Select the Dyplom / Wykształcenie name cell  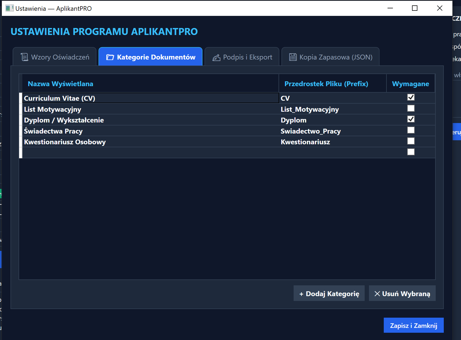[150, 120]
